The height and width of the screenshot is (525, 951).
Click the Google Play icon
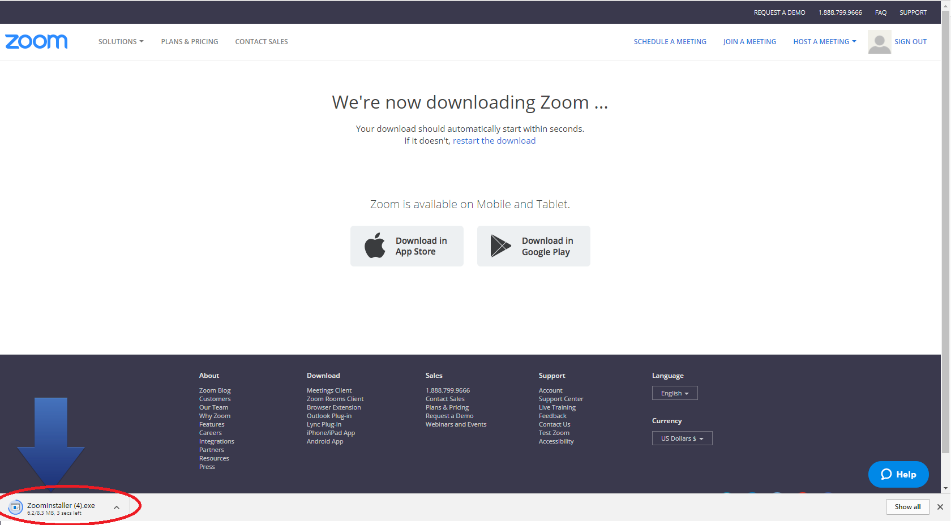click(x=500, y=246)
